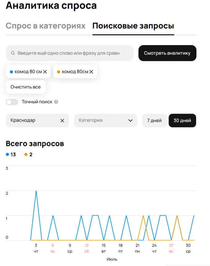
Task: Remove the 'комод 80см' orange query tag
Action: click(91, 72)
